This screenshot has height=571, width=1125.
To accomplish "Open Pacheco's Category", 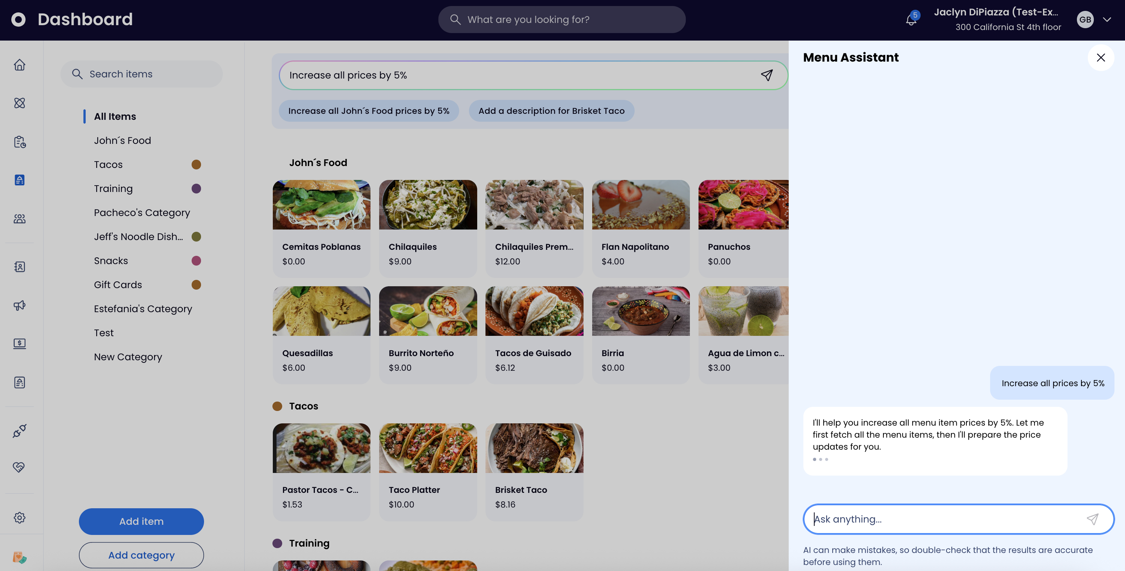I will coord(142,212).
